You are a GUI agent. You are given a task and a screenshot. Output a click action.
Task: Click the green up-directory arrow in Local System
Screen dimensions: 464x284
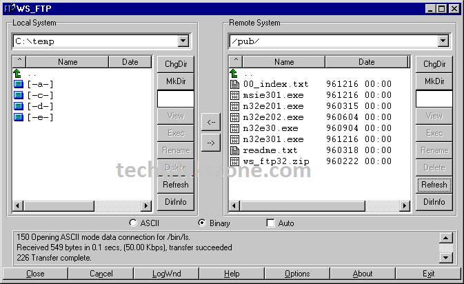pos(19,73)
